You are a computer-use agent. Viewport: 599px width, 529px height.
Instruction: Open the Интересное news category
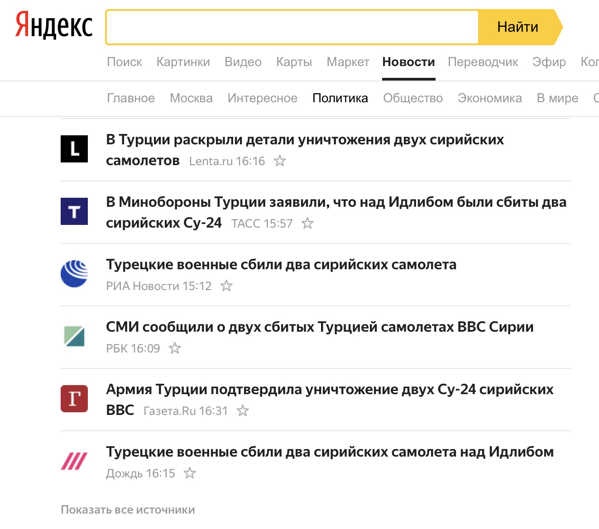263,98
